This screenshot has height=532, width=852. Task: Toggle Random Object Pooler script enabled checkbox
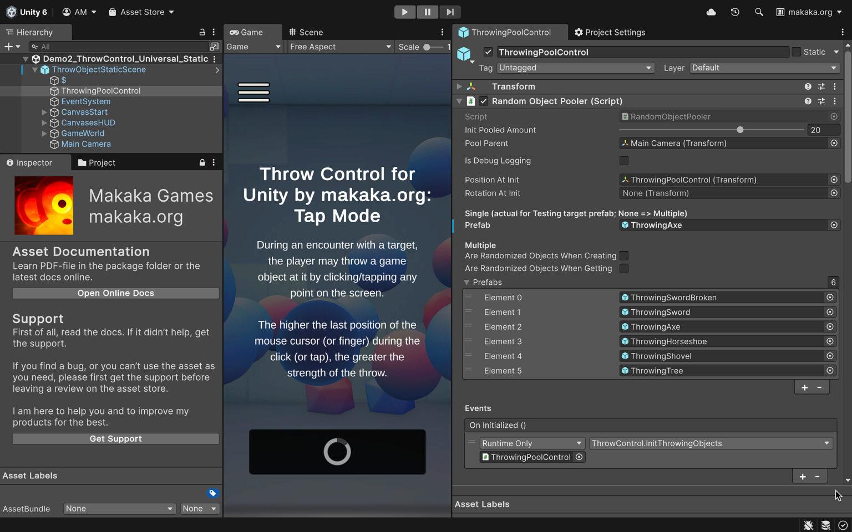point(484,101)
